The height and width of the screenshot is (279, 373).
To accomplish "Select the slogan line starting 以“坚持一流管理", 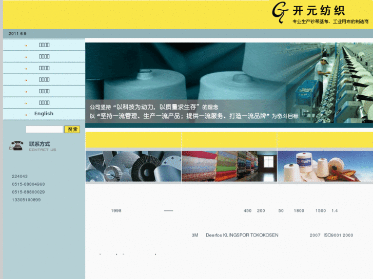I will [x=193, y=116].
